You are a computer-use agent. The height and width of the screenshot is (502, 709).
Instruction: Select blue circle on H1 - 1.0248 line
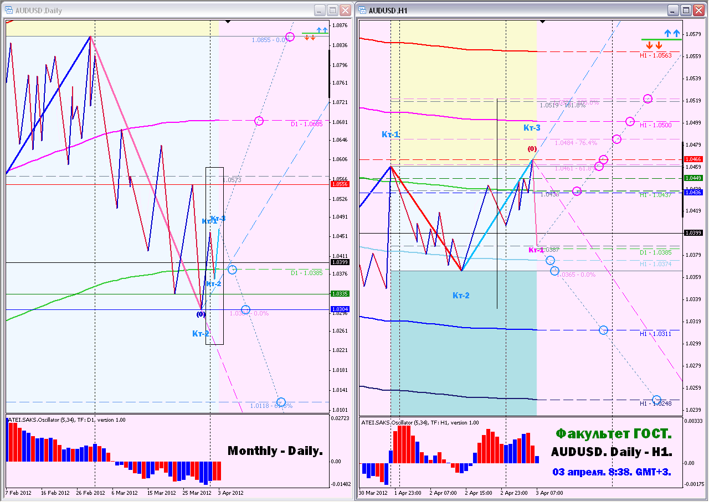[657, 400]
